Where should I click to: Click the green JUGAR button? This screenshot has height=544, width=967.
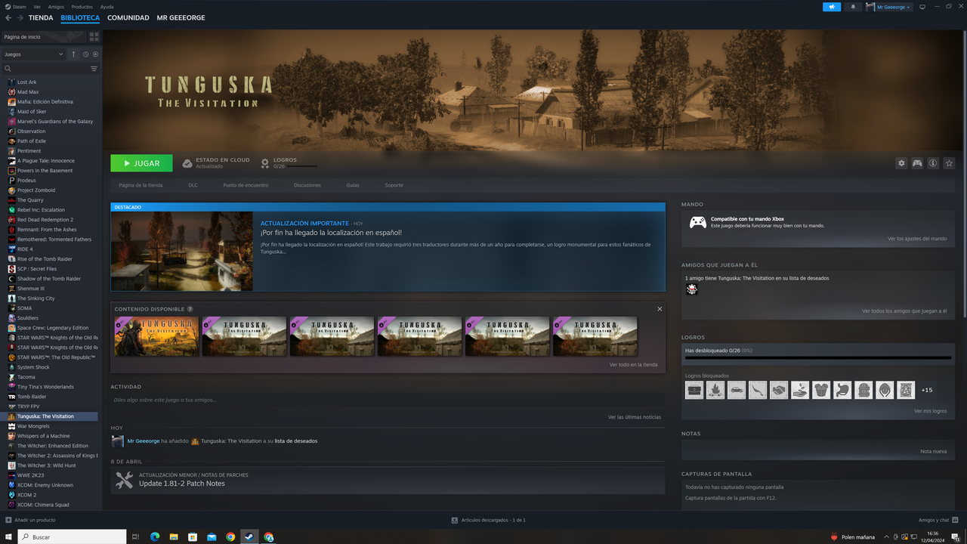(141, 163)
